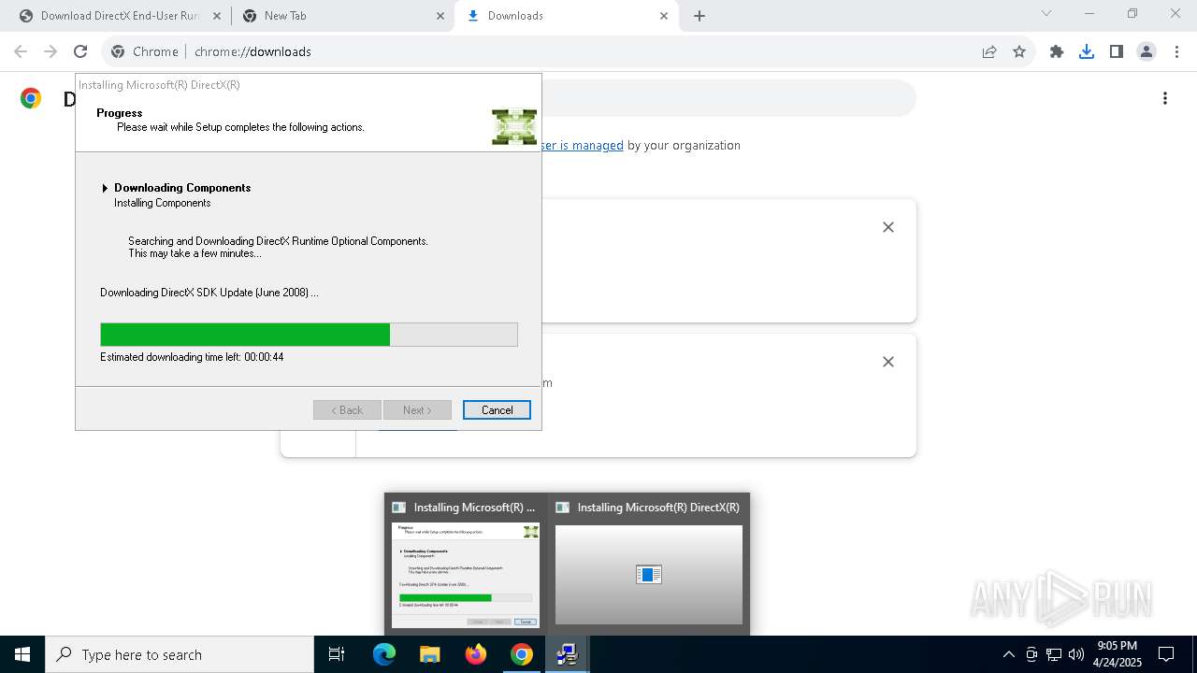Toggle Chrome side panel
This screenshot has width=1197, height=673.
click(1117, 51)
